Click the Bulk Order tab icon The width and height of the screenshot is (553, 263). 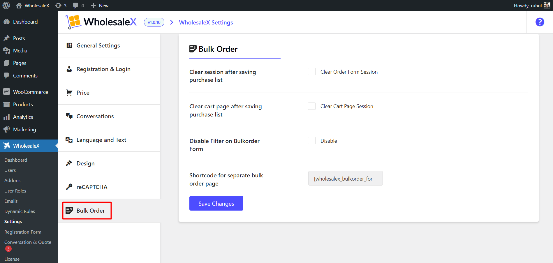69,210
